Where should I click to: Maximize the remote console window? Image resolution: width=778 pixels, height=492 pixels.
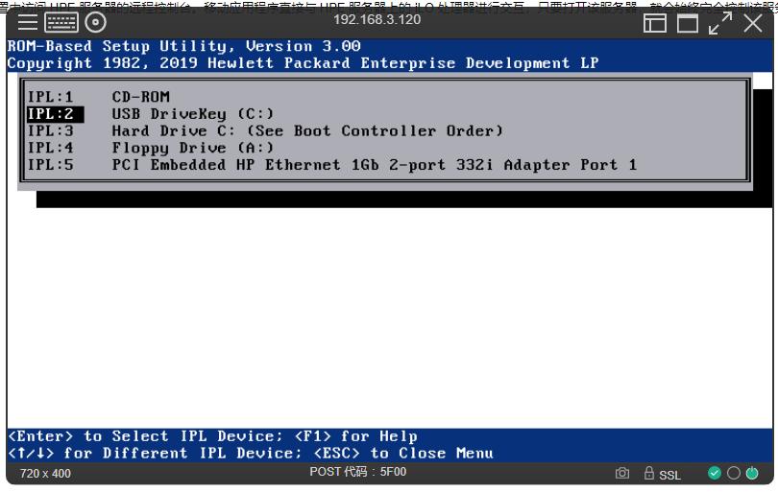point(688,23)
